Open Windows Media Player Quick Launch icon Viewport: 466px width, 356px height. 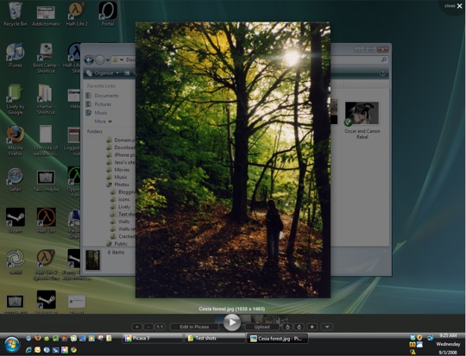(91, 338)
